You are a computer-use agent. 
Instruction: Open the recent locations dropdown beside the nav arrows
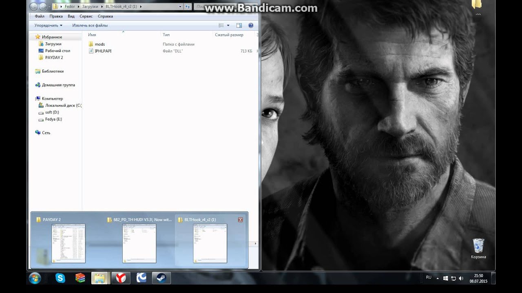point(49,7)
